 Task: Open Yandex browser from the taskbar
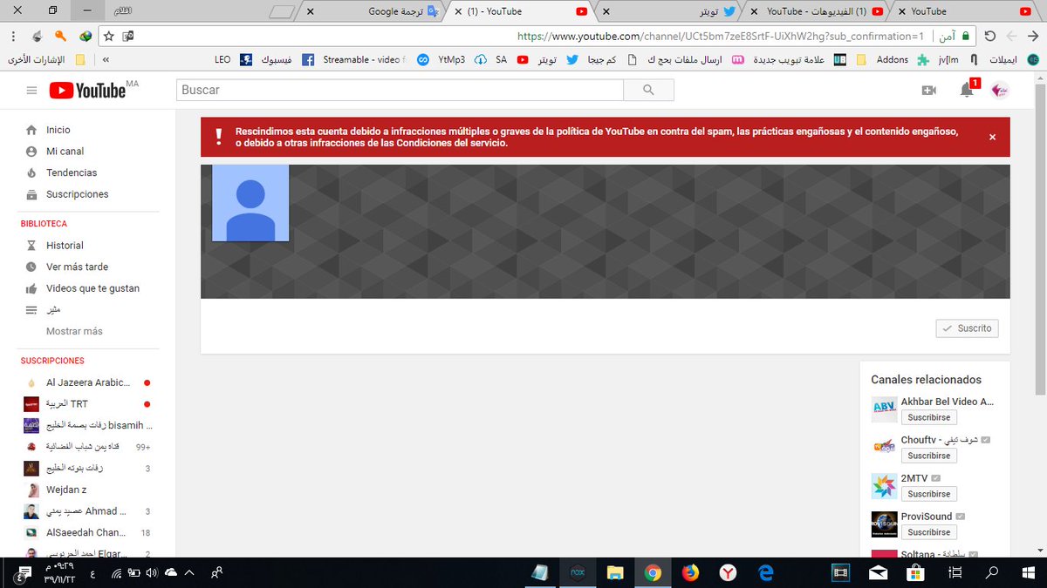pyautogui.click(x=728, y=572)
